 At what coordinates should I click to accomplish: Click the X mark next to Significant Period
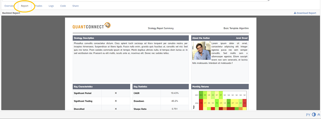[x=116, y=93]
